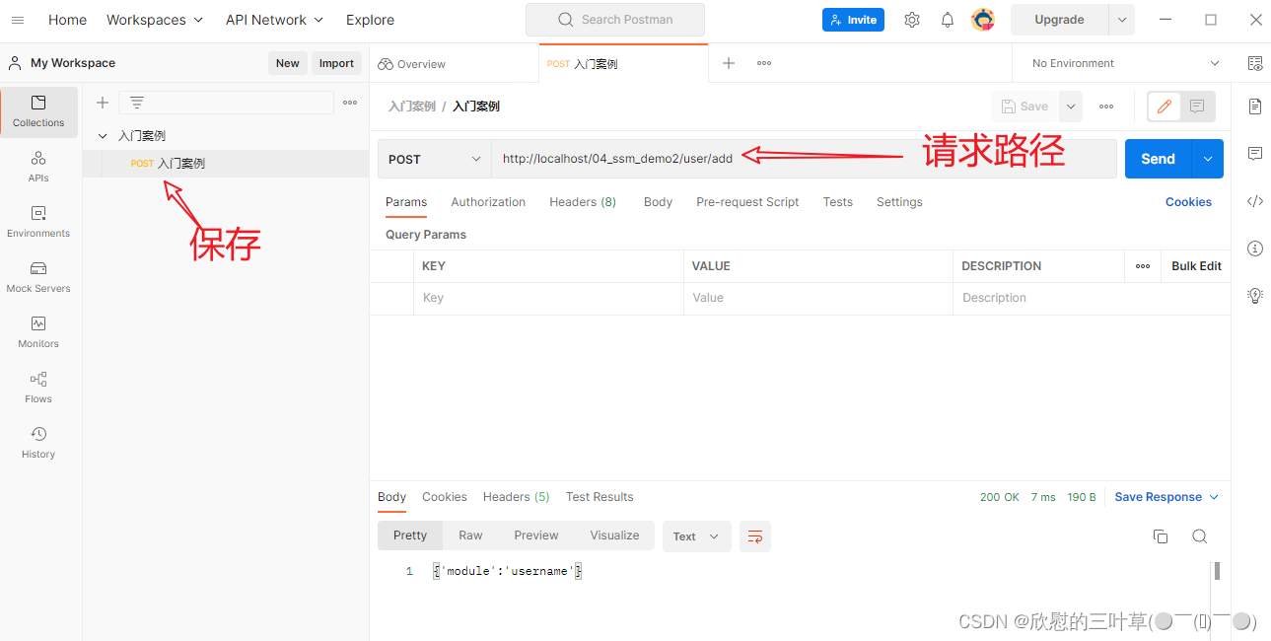Open Save options dropdown arrow
Image resolution: width=1271 pixels, height=641 pixels.
pyautogui.click(x=1070, y=107)
